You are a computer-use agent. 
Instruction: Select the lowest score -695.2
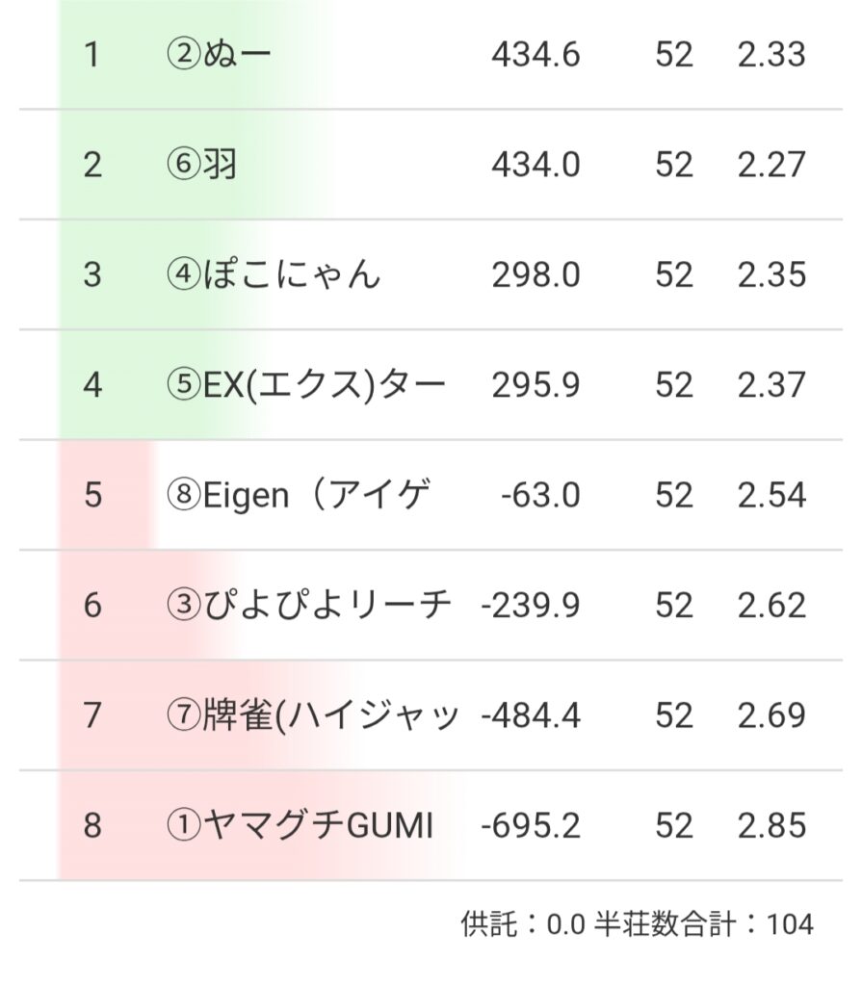point(530,826)
